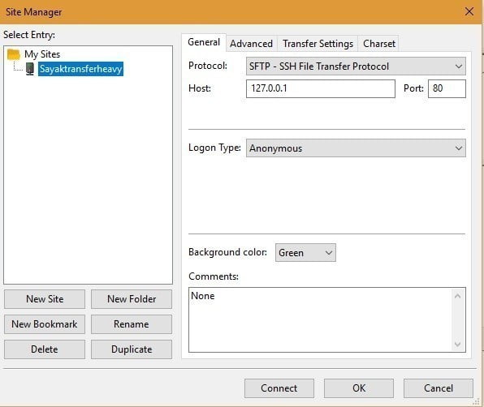
Task: Click the New Bookmark button
Action: click(x=45, y=324)
